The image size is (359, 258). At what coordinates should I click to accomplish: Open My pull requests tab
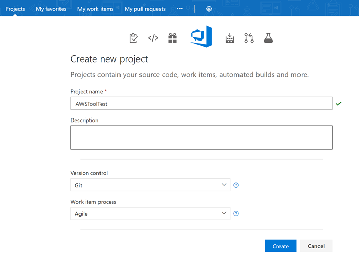pos(145,9)
